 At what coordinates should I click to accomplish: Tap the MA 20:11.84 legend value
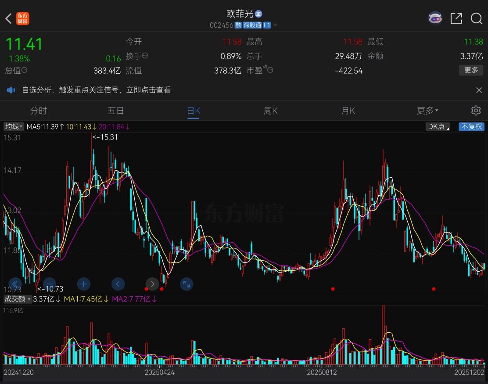coord(114,127)
